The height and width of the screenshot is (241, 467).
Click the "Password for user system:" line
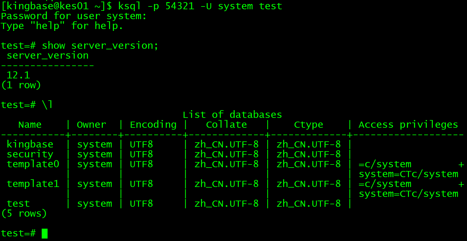click(74, 16)
